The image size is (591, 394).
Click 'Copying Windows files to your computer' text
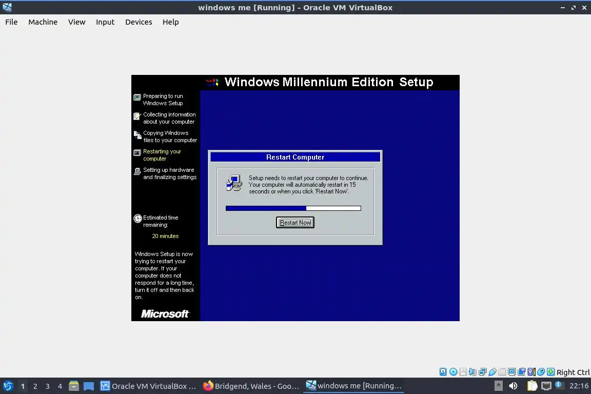(x=170, y=136)
